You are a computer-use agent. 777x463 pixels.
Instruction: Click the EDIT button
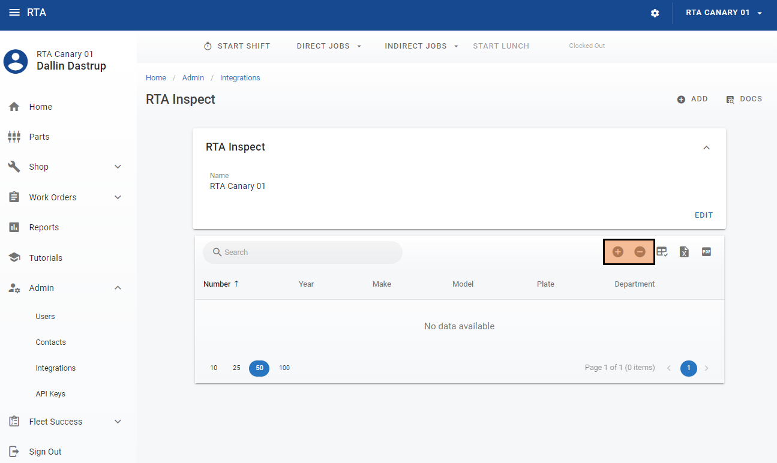(x=703, y=215)
